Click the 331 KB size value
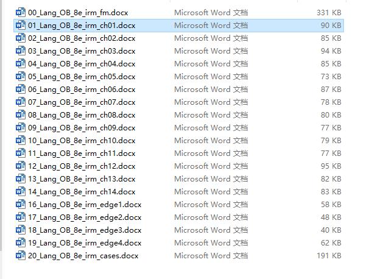Image resolution: width=375 pixels, height=279 pixels. pyautogui.click(x=329, y=12)
